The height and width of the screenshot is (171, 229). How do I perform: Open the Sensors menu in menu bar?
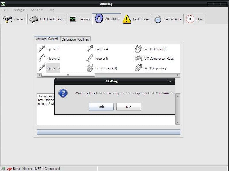click(37, 10)
